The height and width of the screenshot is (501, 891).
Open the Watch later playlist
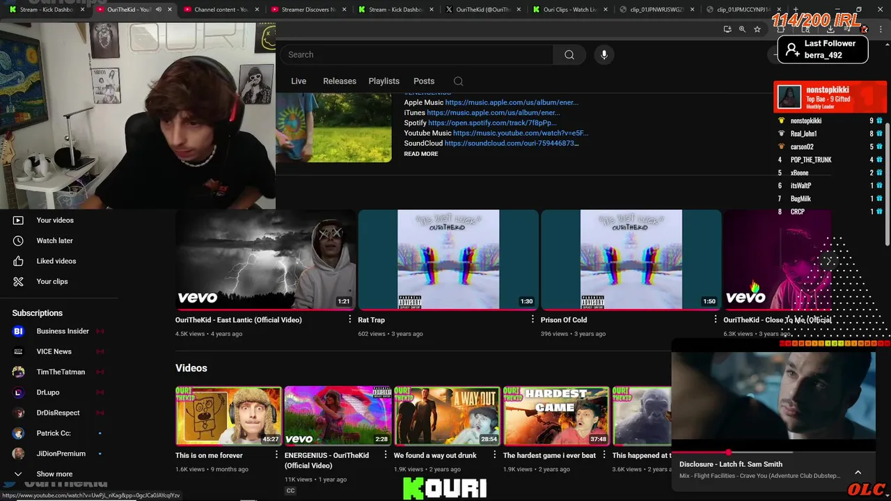[55, 240]
